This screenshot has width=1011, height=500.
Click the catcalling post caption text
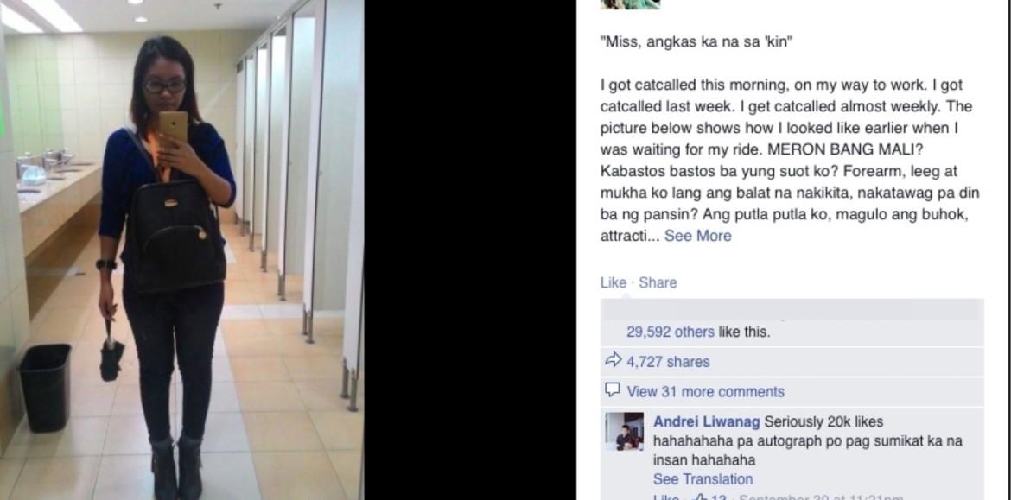pos(790,161)
